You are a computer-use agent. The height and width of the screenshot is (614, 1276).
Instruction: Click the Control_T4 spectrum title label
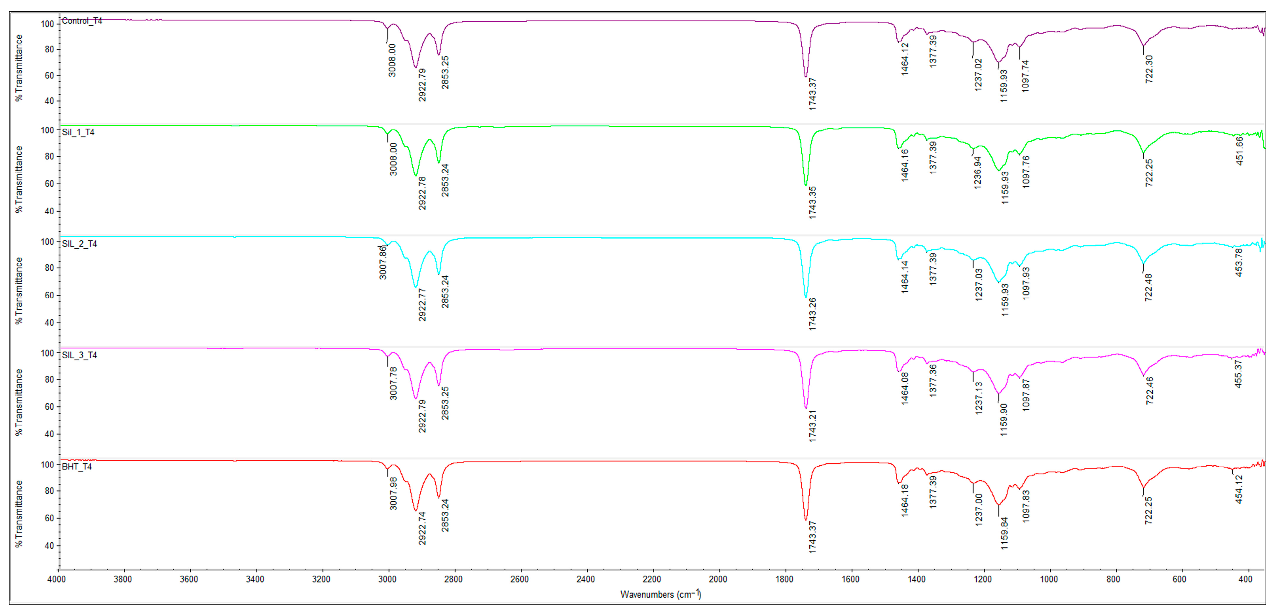[82, 21]
